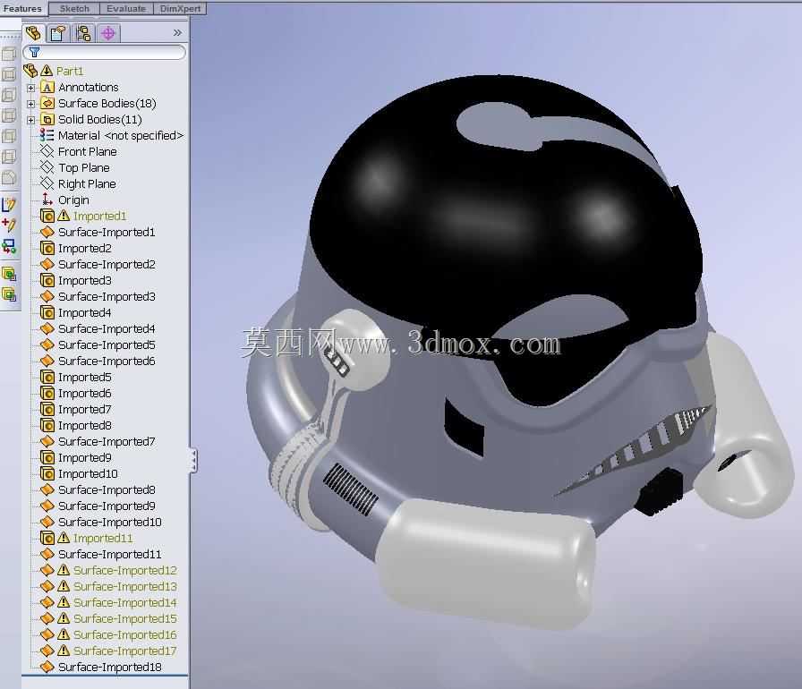Screen dimensions: 802x689
Task: Select the Part1 root node
Action: pyautogui.click(x=70, y=71)
